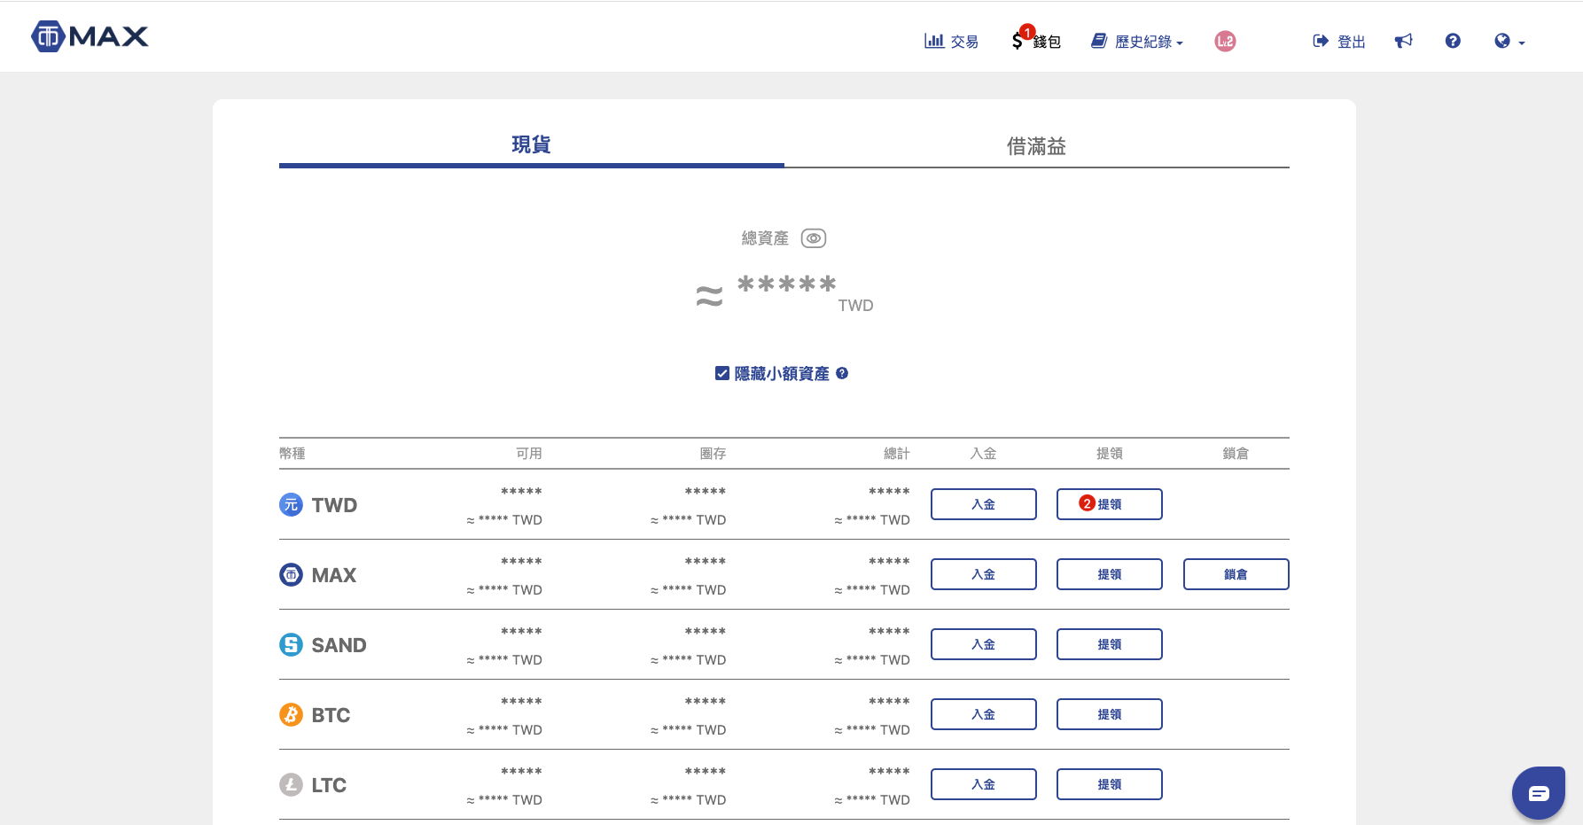Click 鎖倉 button for MAX
Viewport: 1583px width, 825px height.
[1236, 574]
